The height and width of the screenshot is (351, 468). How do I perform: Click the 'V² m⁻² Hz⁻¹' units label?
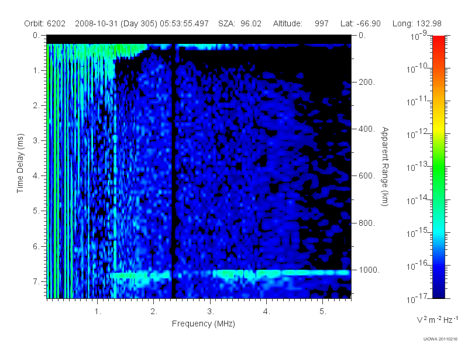437,319
